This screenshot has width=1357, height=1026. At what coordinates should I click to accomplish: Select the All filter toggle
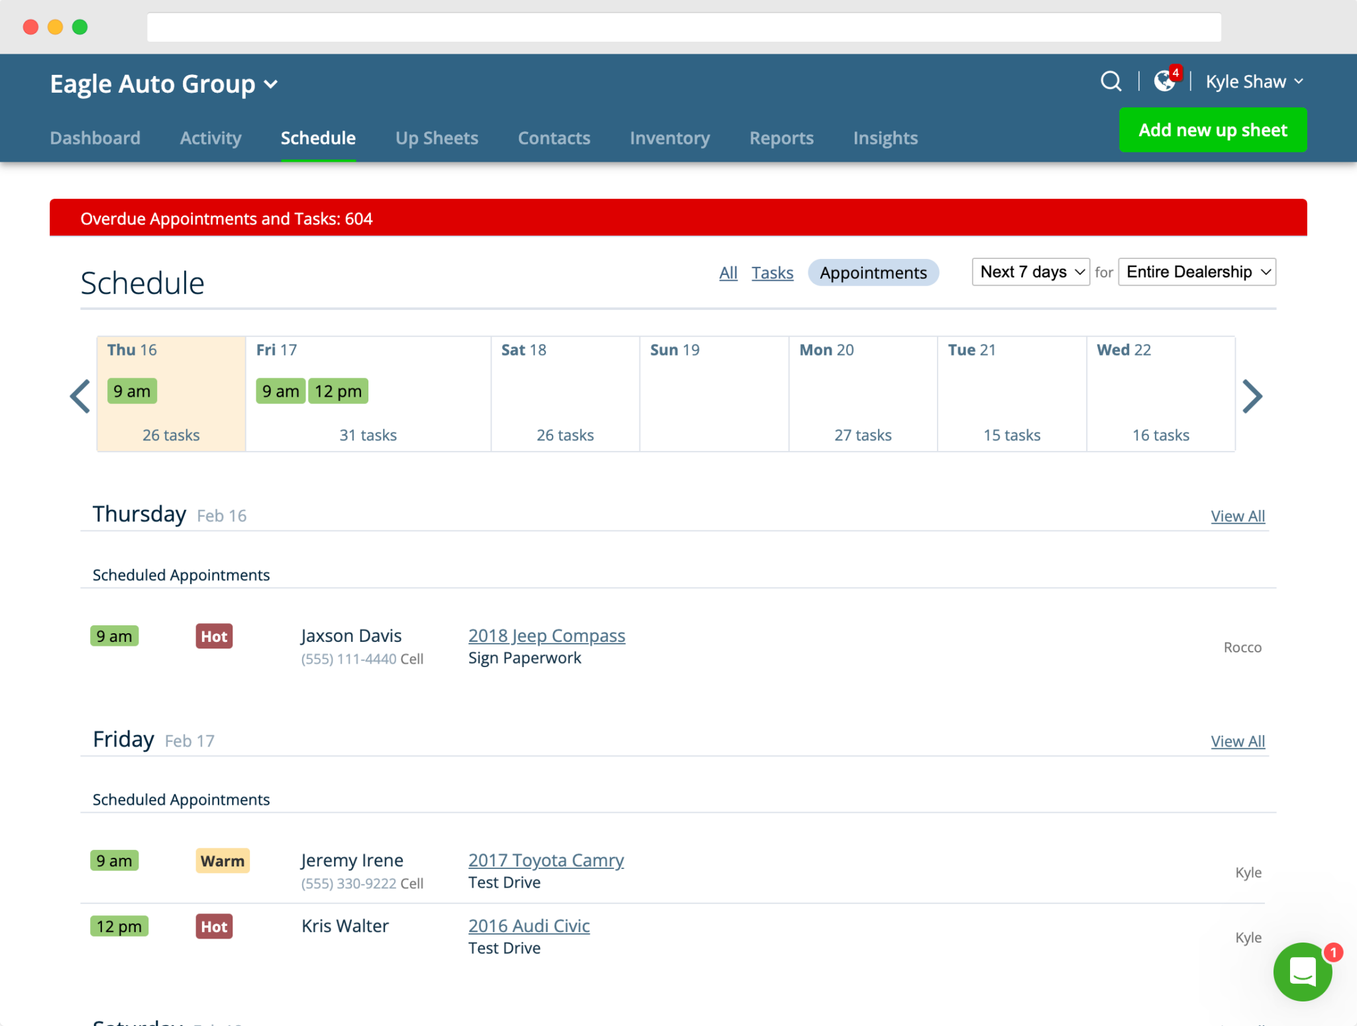(x=729, y=272)
